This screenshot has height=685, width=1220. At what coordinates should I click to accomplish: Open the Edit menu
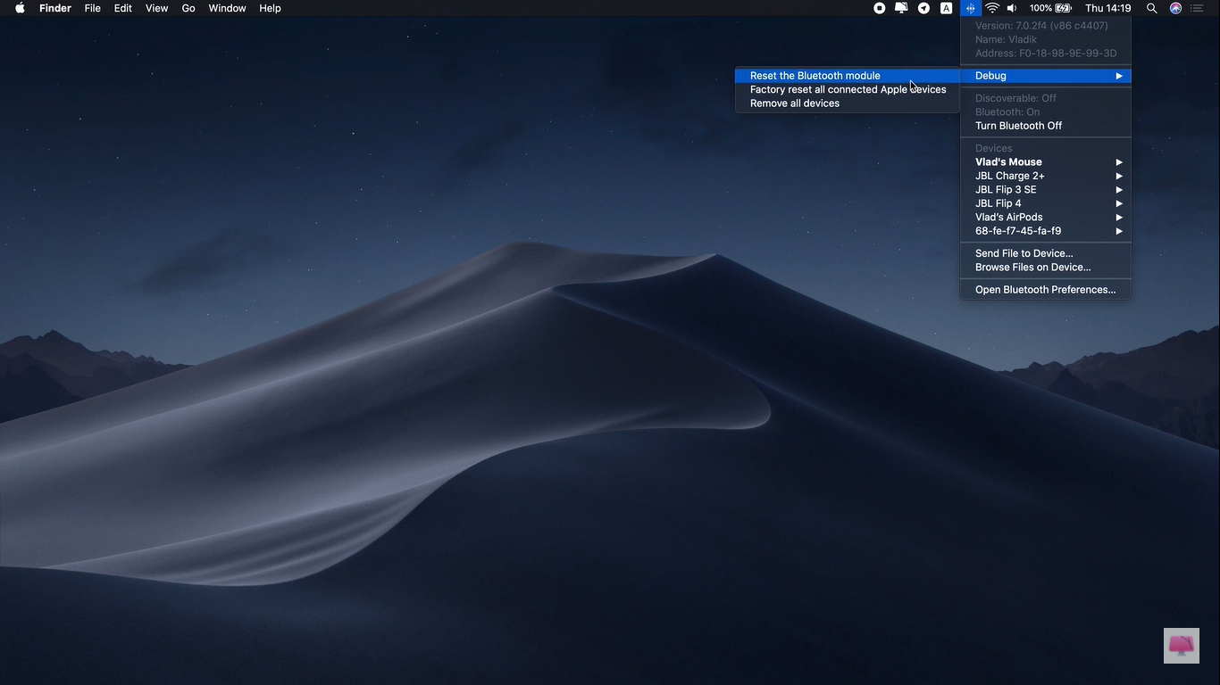(x=123, y=8)
